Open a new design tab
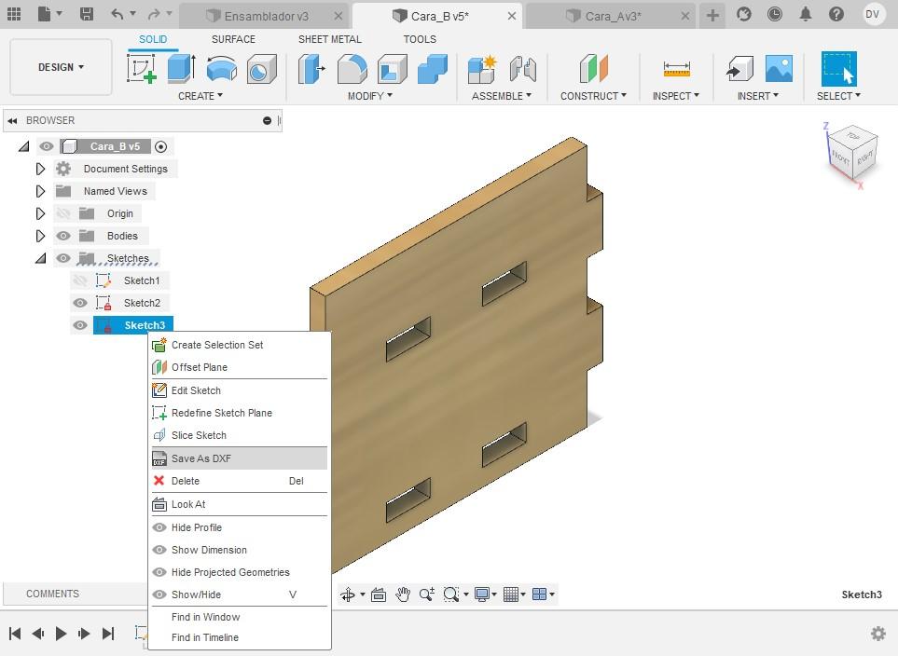898x656 pixels. point(712,15)
